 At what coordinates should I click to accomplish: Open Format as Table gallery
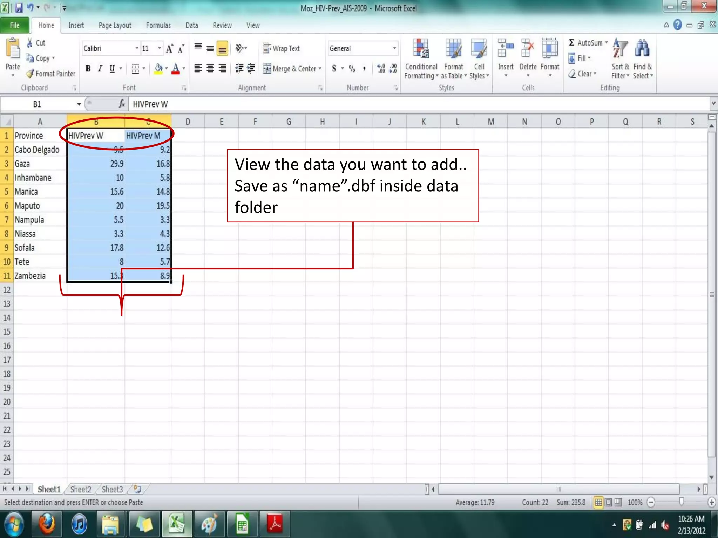coord(454,60)
